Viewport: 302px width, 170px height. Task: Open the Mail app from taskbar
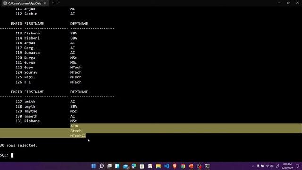tap(126, 166)
